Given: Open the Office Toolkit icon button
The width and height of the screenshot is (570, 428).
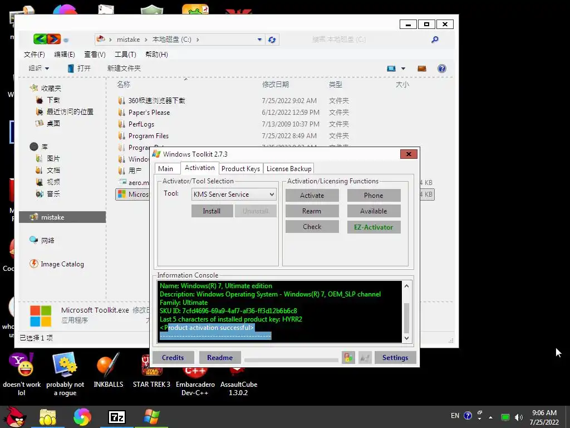Looking at the screenshot, I should 348,358.
